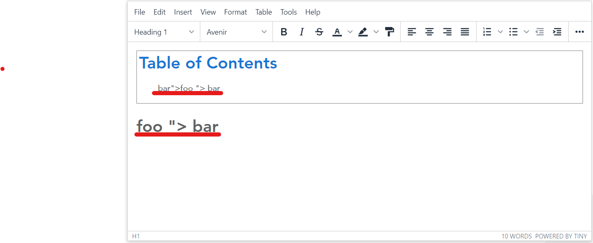Click the H1 element path indicator

136,236
